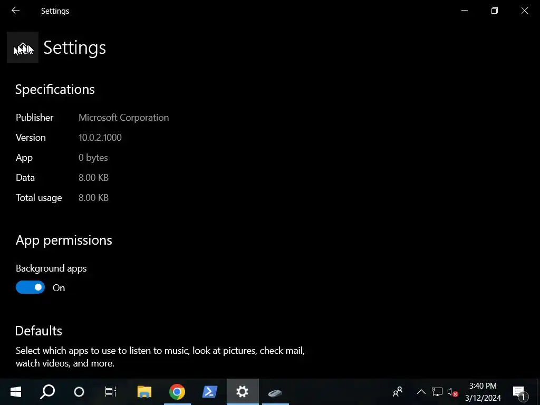Viewport: 540px width, 405px height.
Task: Click the version number 10.0.2.1000
Action: click(x=100, y=138)
